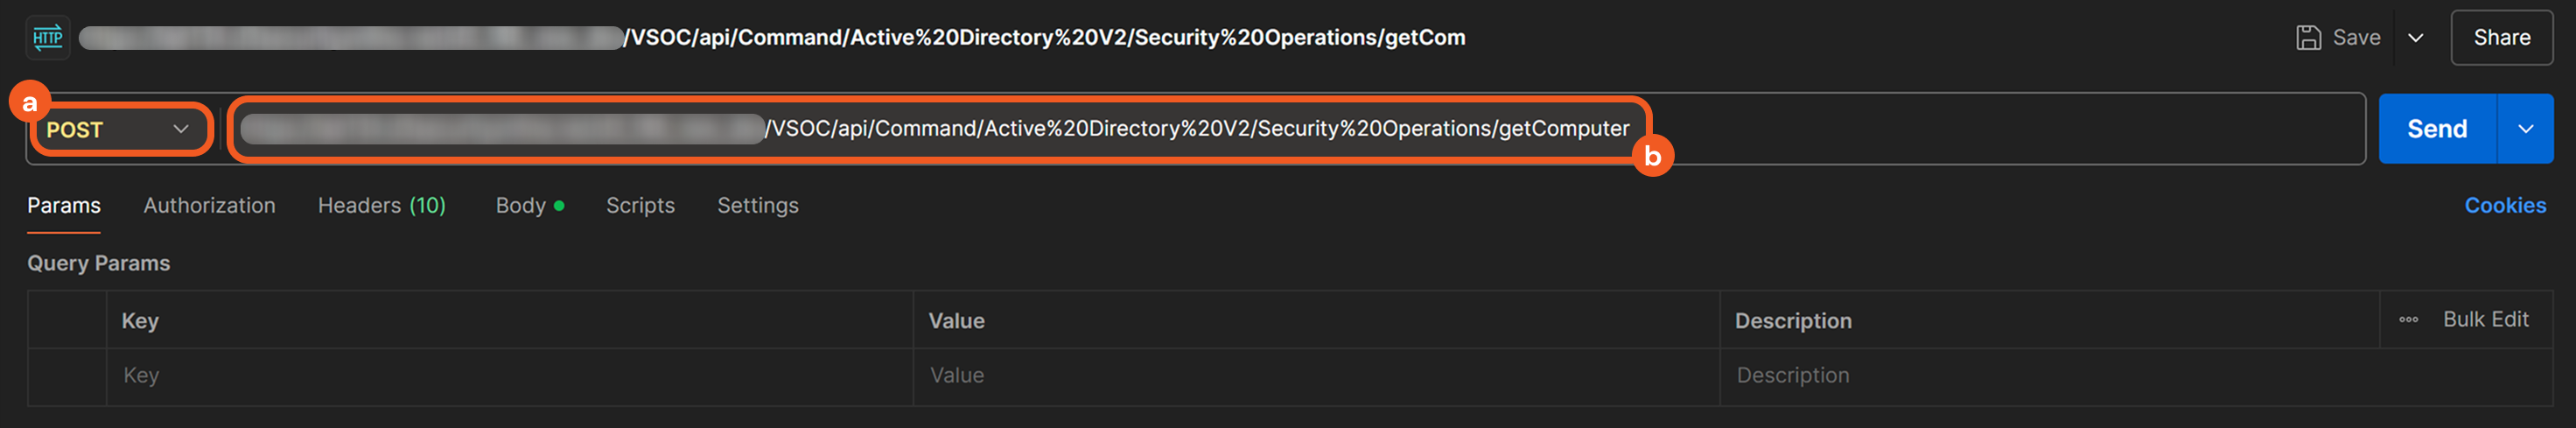Screen dimensions: 2576x428
Task: Open the POST method dropdown
Action: [x=118, y=129]
